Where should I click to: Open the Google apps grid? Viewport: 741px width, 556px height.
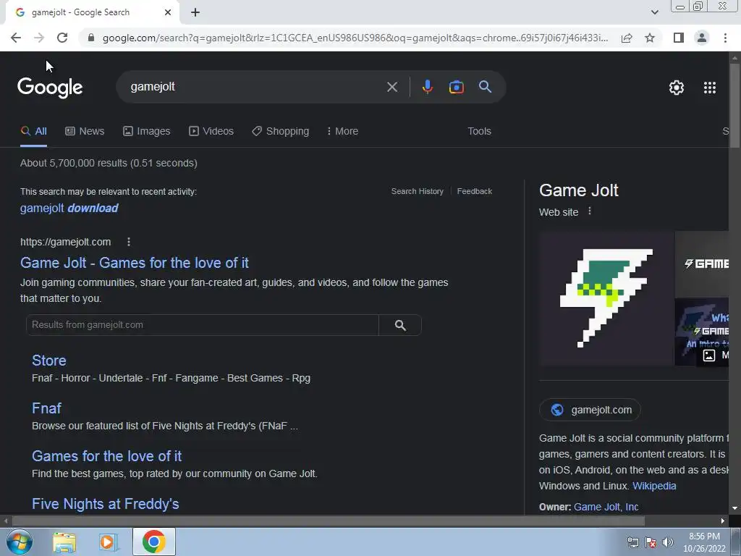(x=709, y=88)
